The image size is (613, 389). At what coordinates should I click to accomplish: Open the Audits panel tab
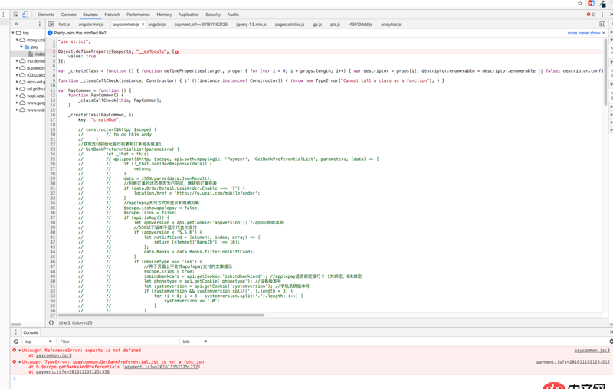pos(233,15)
